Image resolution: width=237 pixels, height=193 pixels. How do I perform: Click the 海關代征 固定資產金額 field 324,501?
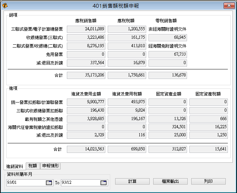click(168, 127)
